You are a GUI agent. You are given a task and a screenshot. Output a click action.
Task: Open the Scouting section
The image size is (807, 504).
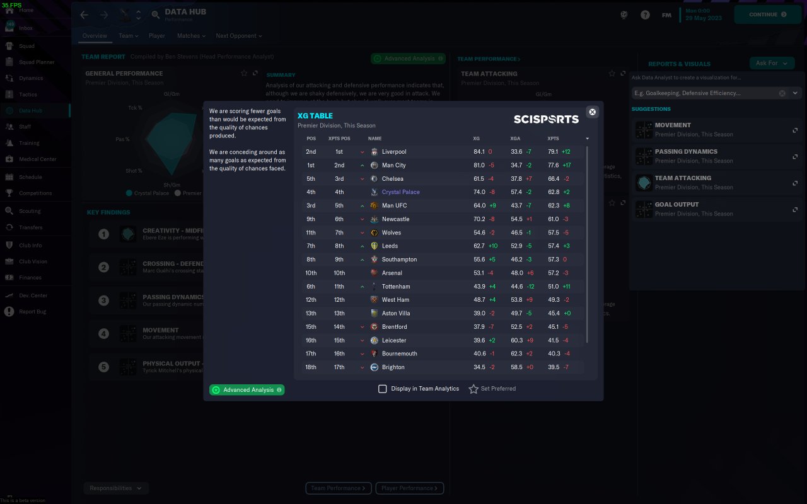30,211
